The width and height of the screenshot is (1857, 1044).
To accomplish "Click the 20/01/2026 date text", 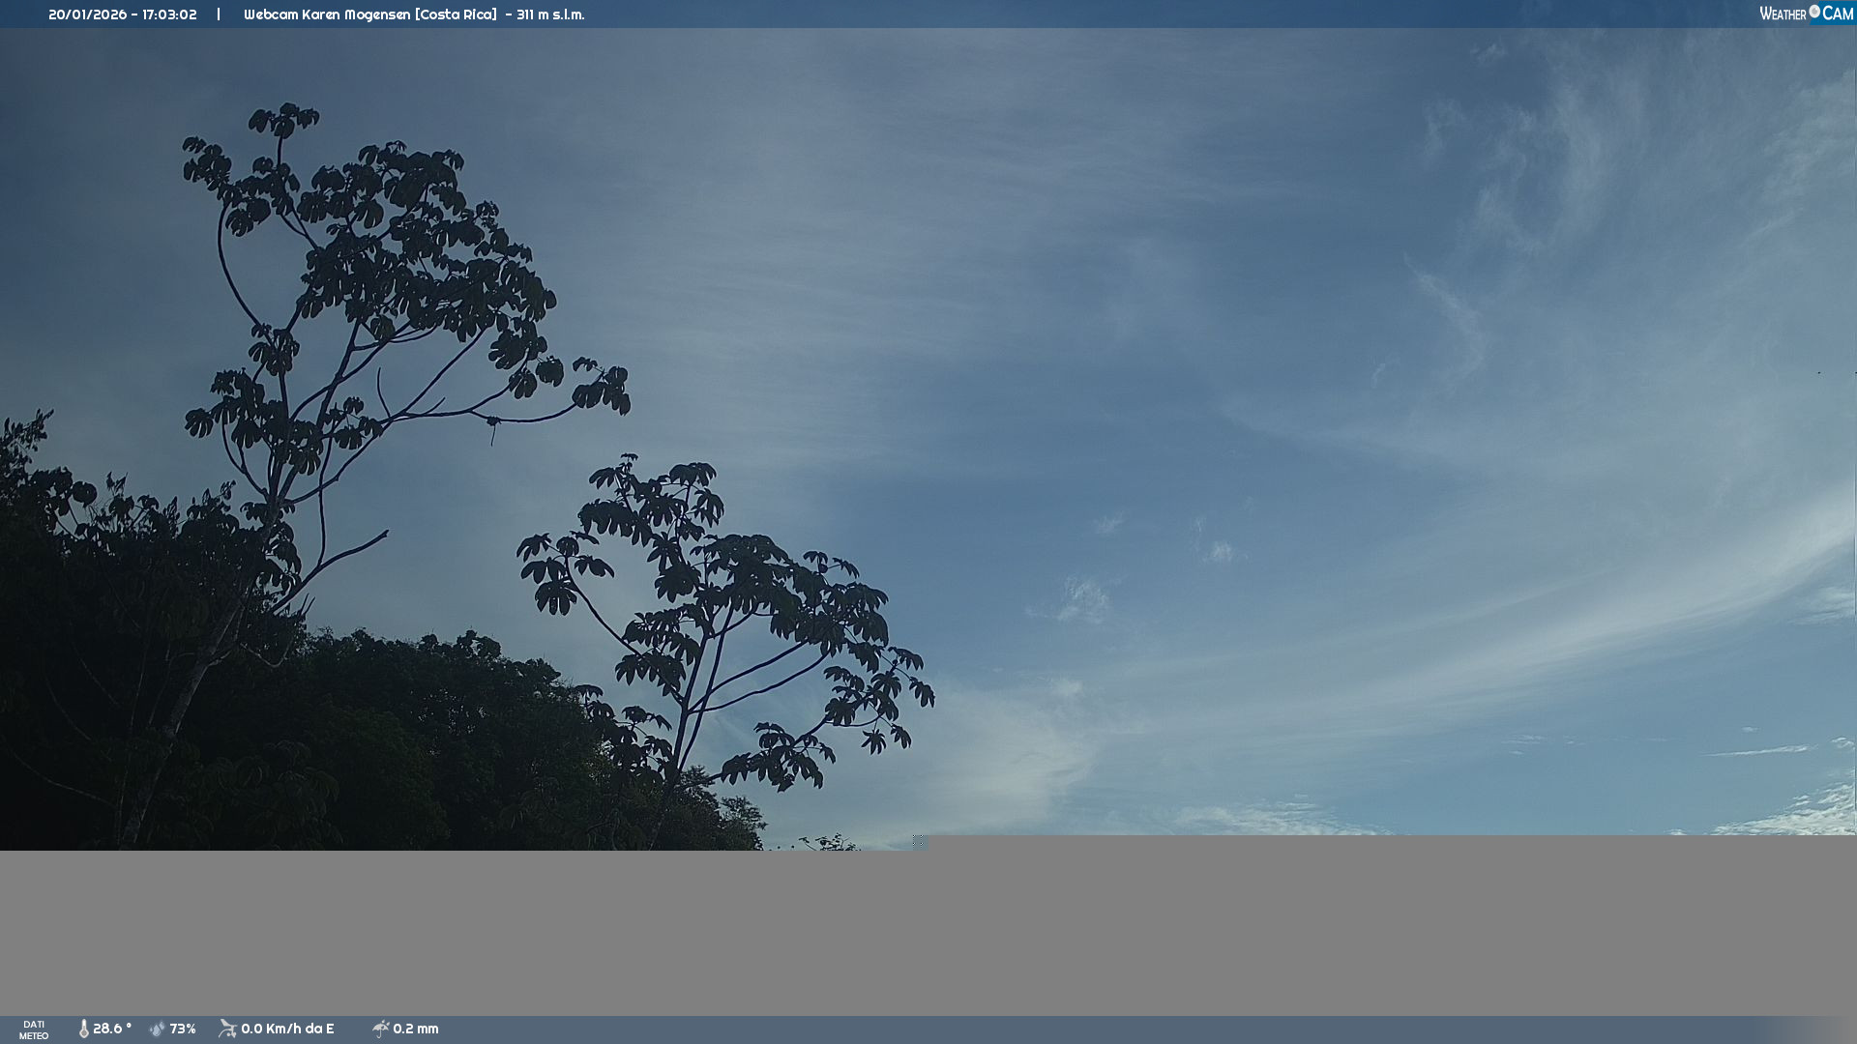I will point(87,14).
